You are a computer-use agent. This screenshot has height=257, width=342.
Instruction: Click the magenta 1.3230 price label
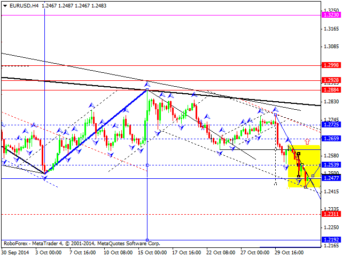coord(330,15)
